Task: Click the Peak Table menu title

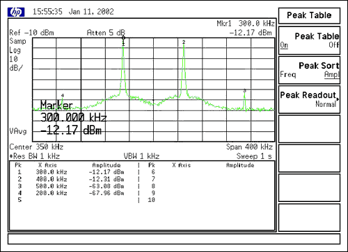Action: click(x=309, y=15)
